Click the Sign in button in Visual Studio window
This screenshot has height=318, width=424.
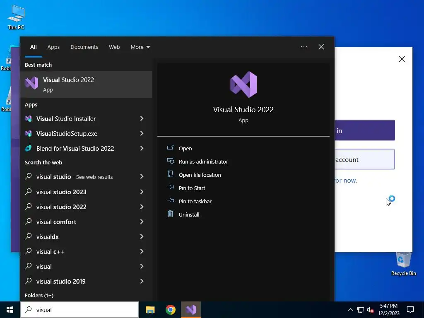pos(365,130)
